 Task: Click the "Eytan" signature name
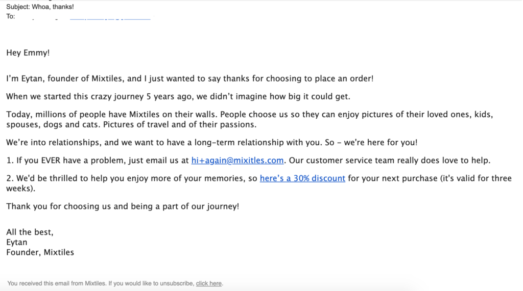coord(17,242)
